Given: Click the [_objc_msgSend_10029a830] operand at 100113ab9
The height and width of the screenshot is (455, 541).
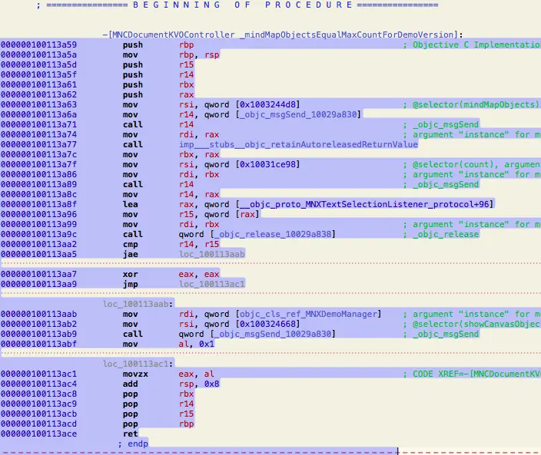Looking at the screenshot, I should 273,335.
